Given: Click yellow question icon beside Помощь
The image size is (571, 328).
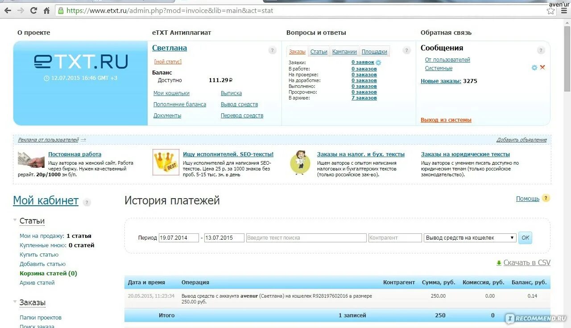Looking at the screenshot, I should [546, 198].
